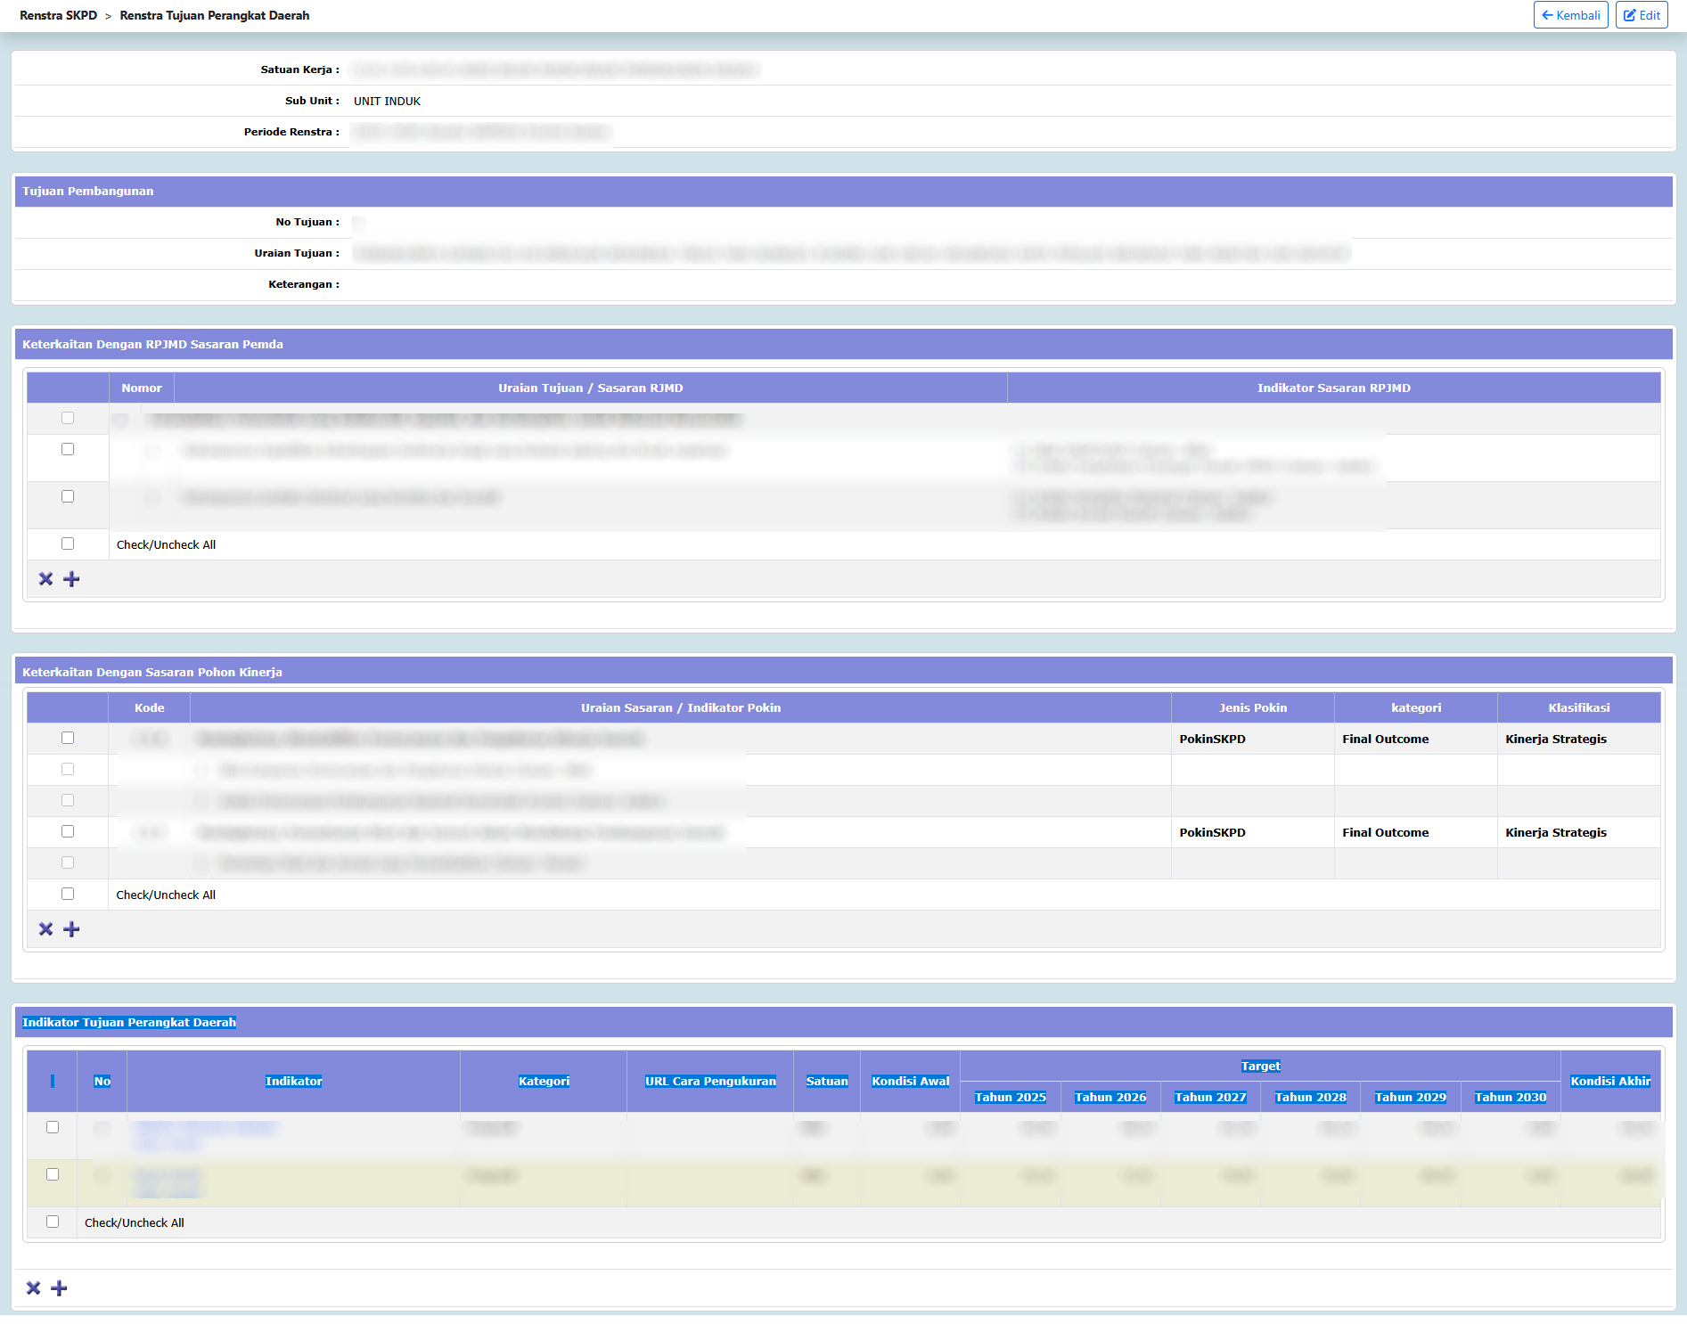Click Renstra Tujuan Perangkat Daerah breadcrumb
Image resolution: width=1687 pixels, height=1324 pixels.
(215, 15)
